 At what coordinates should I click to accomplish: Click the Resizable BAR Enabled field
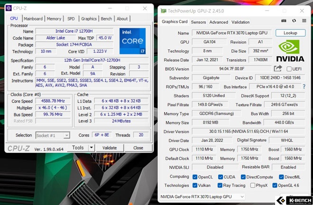[288, 167]
